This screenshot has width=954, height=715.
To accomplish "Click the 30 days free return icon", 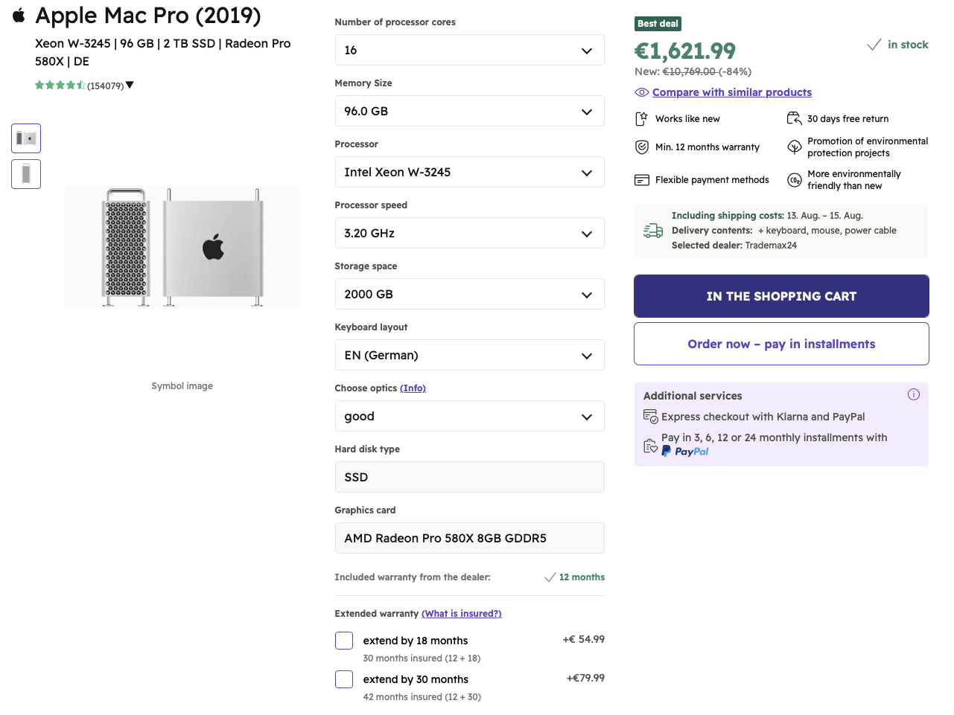I will tap(794, 119).
